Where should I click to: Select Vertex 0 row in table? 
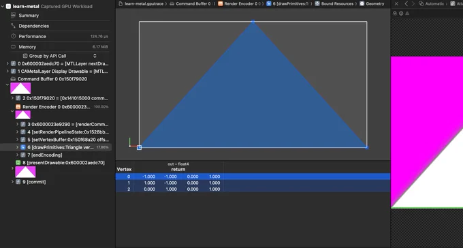[x=253, y=176]
